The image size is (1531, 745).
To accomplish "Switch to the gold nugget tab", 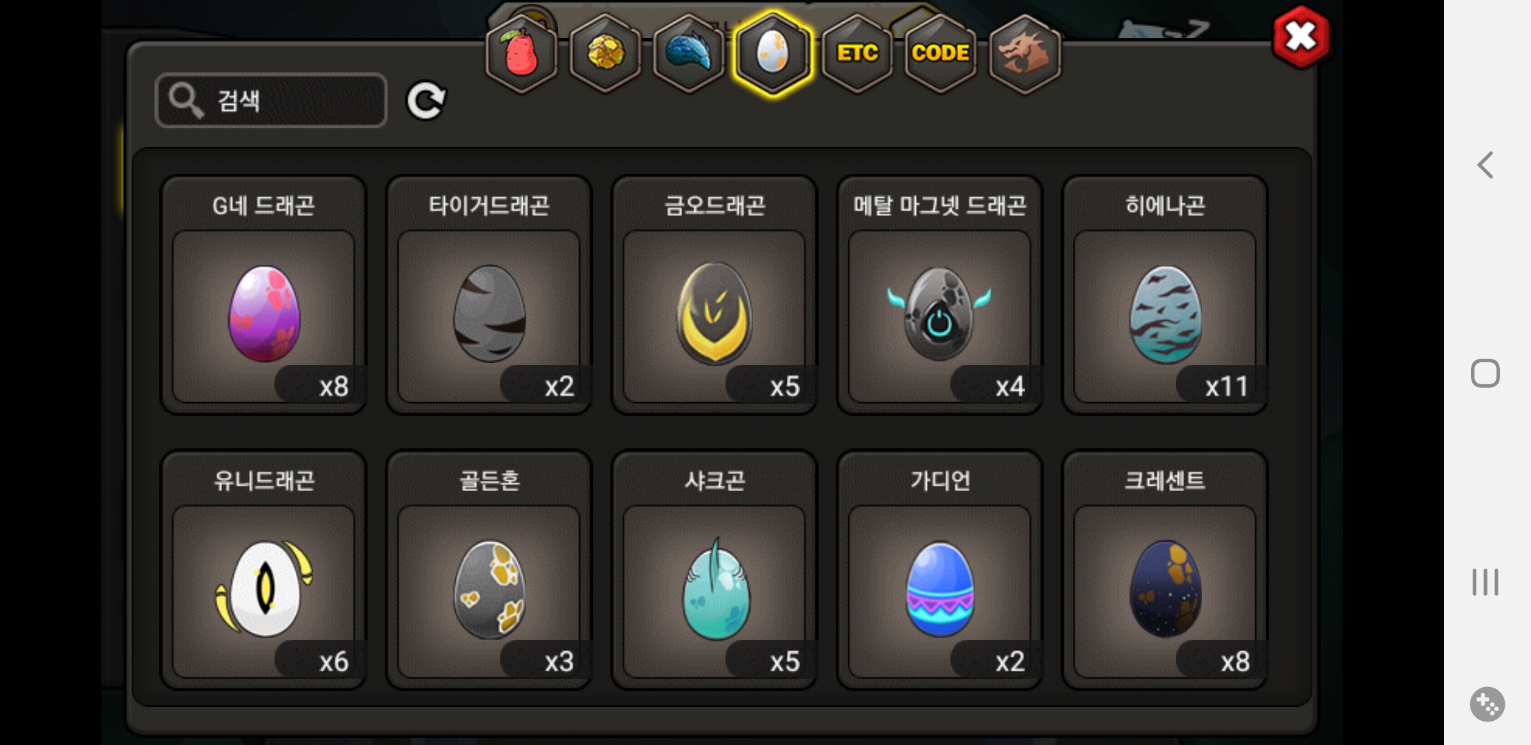I will click(606, 54).
